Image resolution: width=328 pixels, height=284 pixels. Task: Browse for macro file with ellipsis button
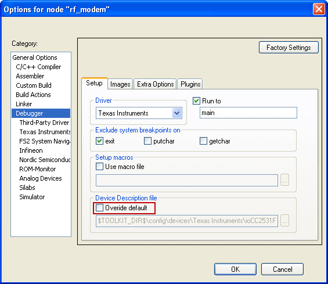pos(284,180)
